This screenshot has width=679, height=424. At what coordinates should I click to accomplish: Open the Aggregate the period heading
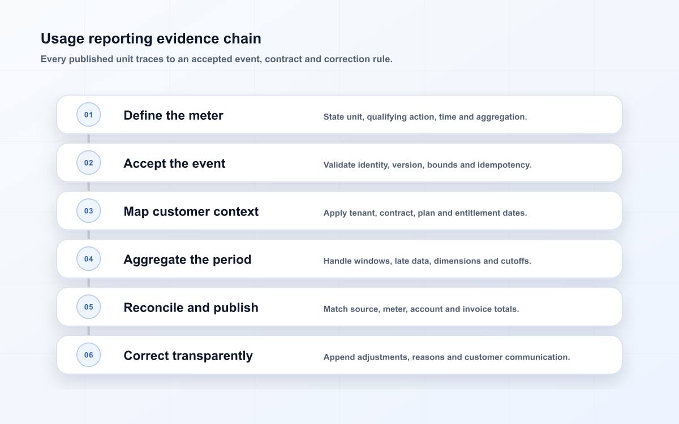coord(187,259)
